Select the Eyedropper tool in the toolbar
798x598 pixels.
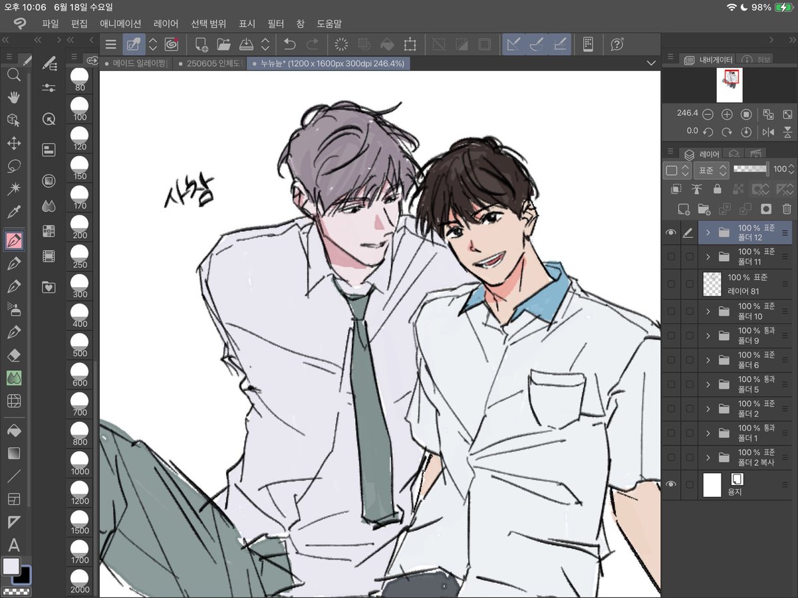[15, 213]
